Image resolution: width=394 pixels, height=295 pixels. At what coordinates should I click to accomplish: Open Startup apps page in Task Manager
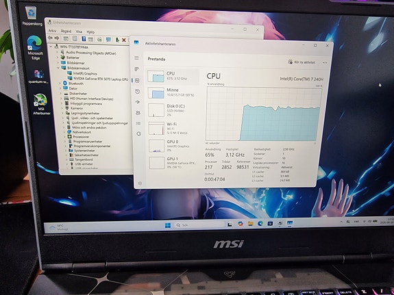138,102
